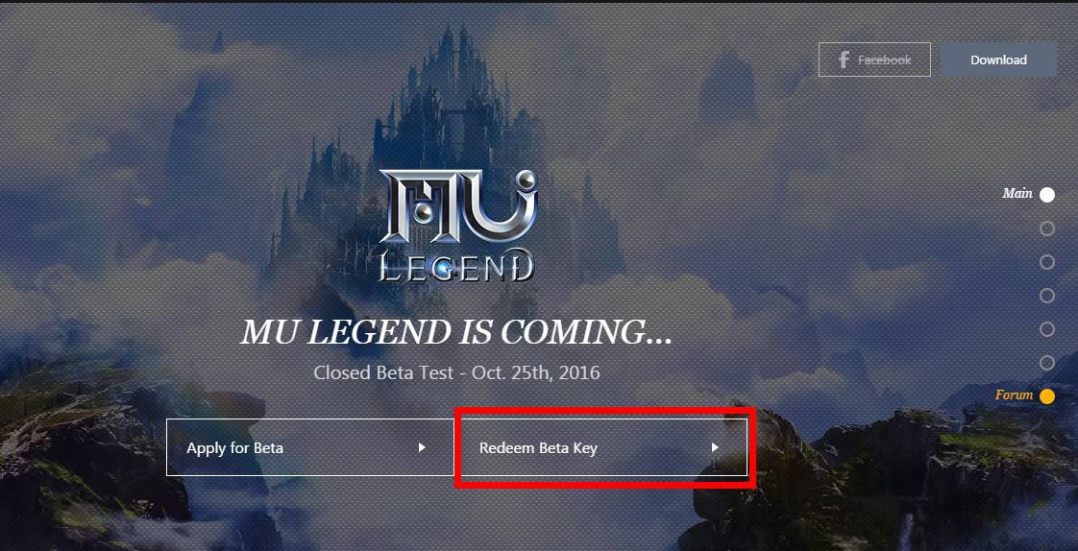The image size is (1078, 551).
Task: Select the hollow dot directly below Main
Action: tap(1047, 228)
